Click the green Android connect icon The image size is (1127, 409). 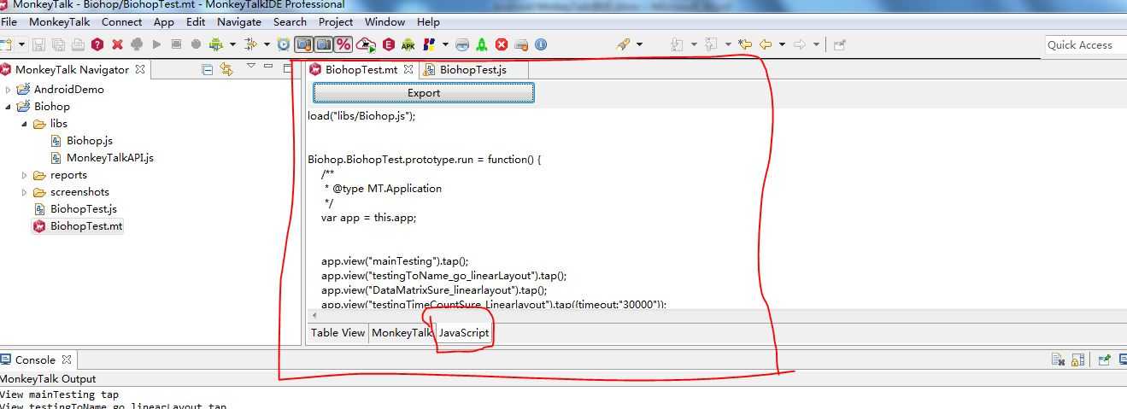tap(215, 44)
